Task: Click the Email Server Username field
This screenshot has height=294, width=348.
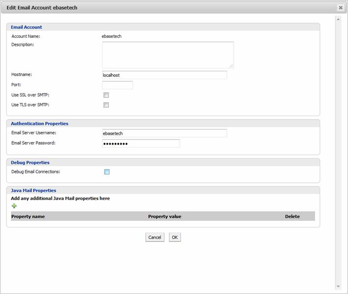Action: click(x=164, y=133)
